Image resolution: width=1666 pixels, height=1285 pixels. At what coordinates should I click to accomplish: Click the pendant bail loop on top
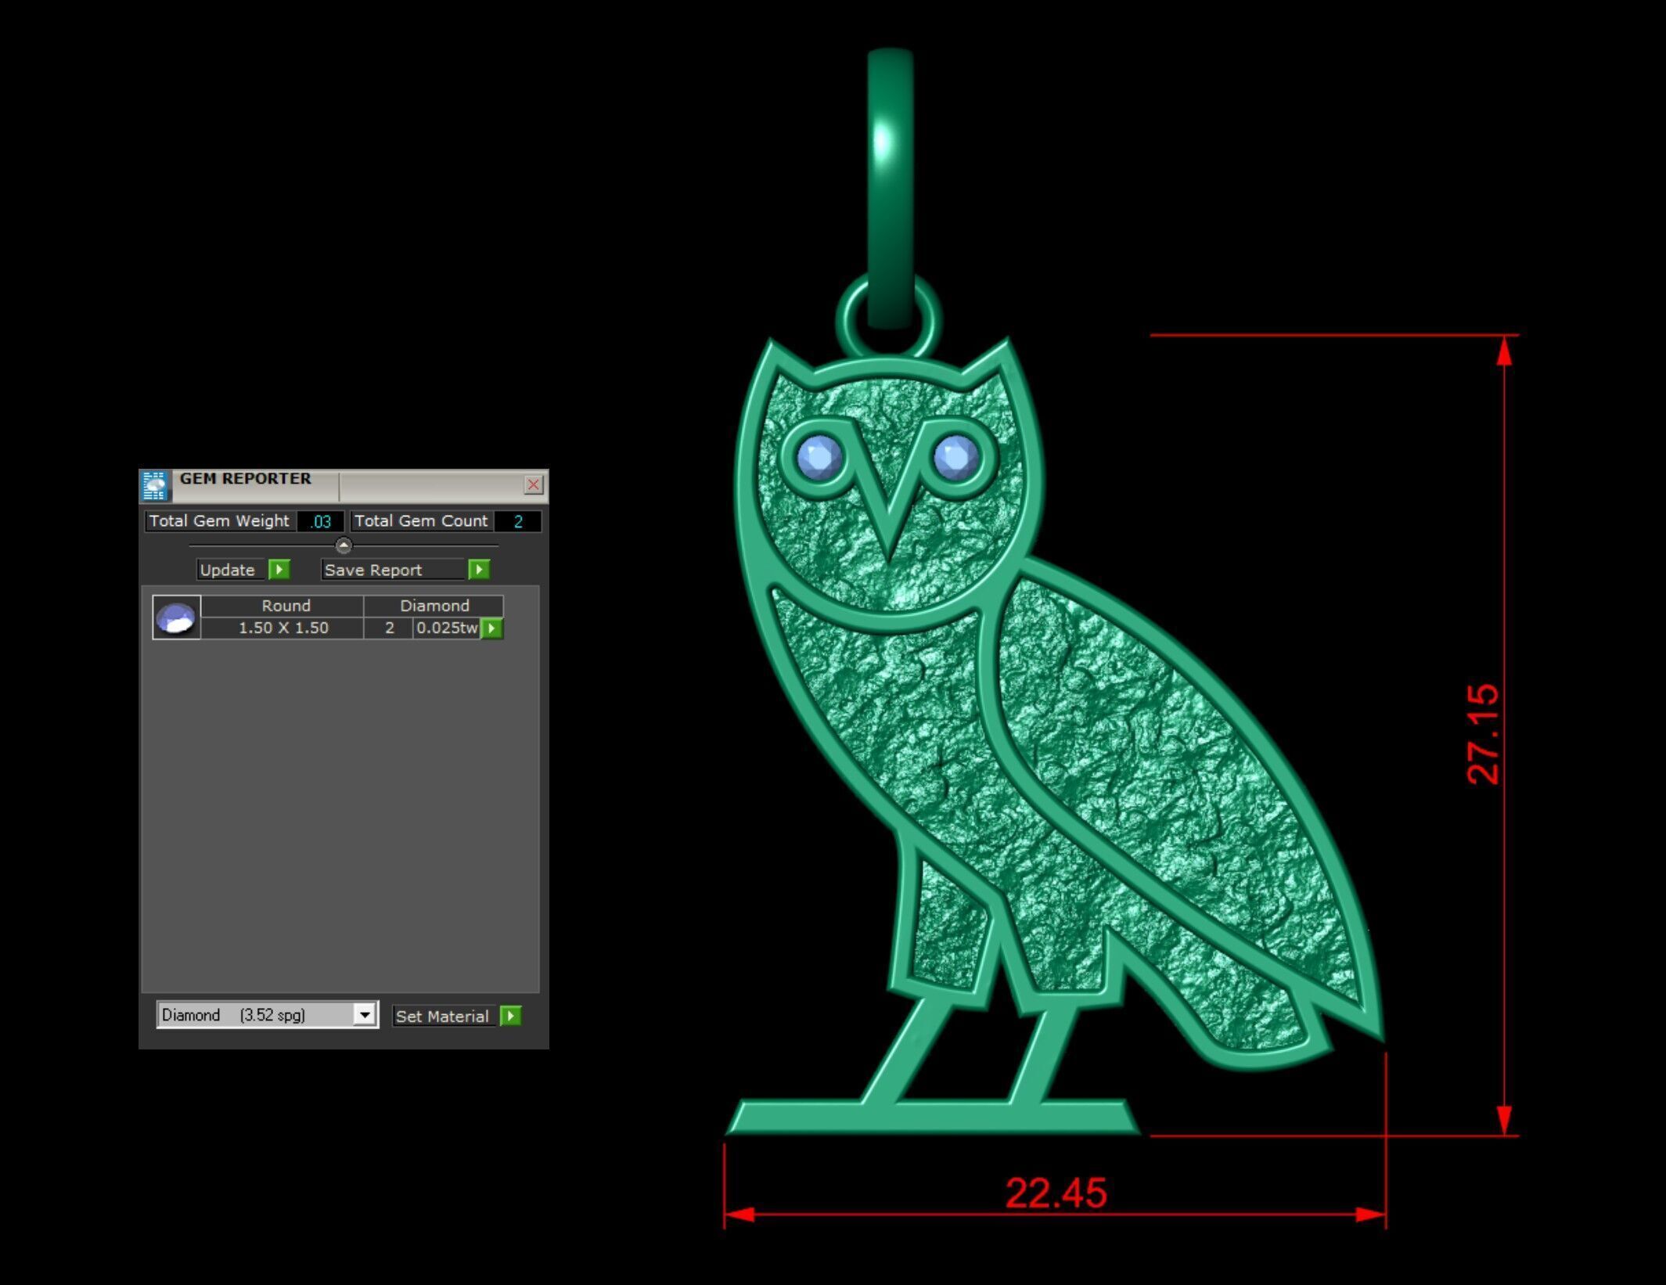click(890, 188)
